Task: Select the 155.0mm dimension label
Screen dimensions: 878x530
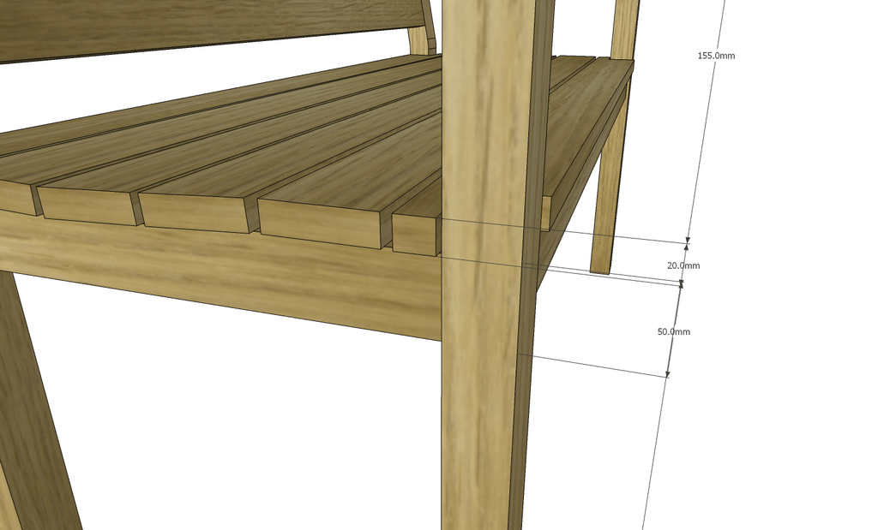Action: (716, 56)
